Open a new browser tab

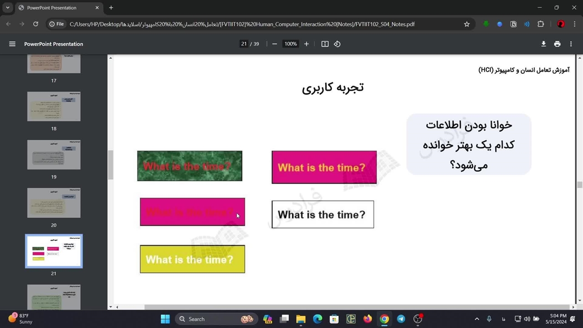coord(111,8)
